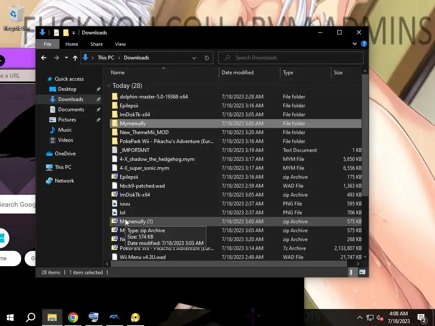The image size is (435, 326).
Task: Click taskbar clock 4:08 AM
Action: click(x=398, y=318)
